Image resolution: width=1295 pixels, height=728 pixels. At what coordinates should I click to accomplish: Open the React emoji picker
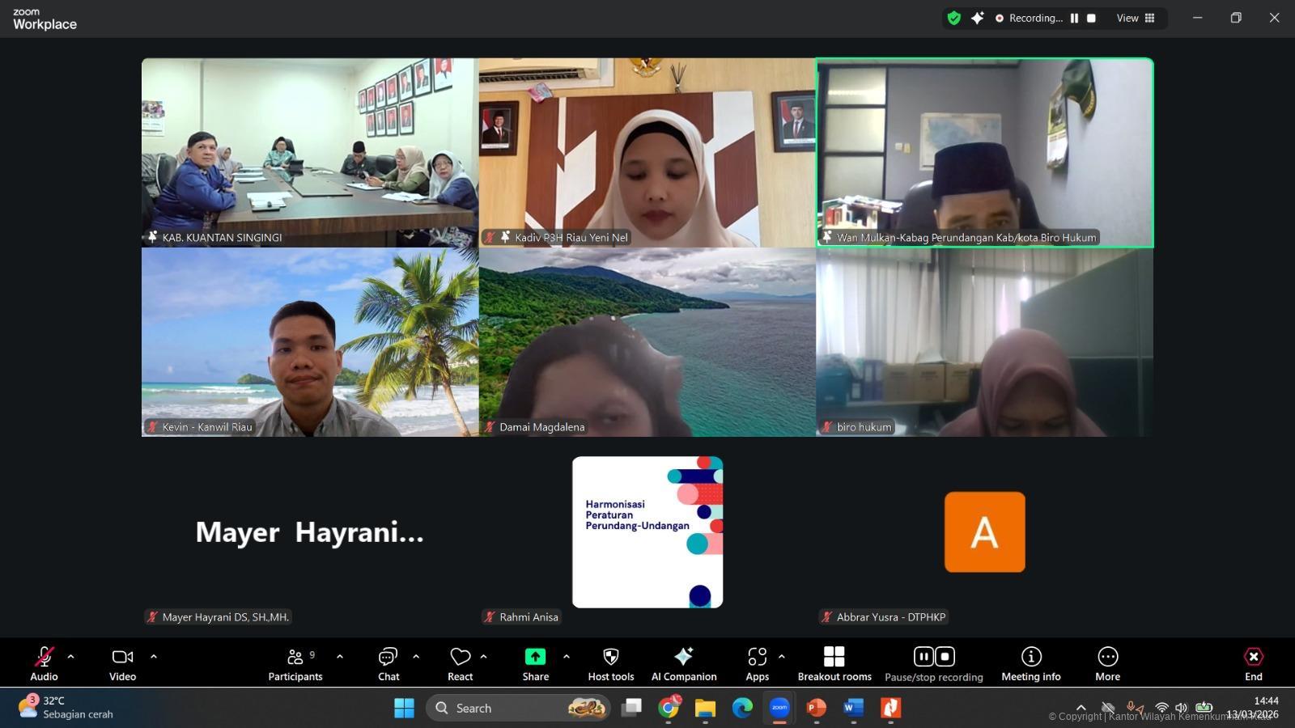click(x=460, y=662)
